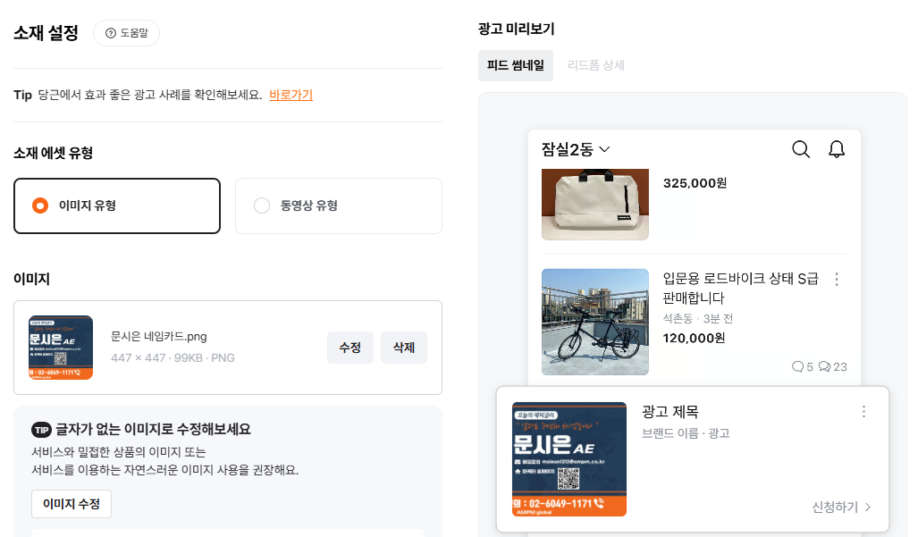
Task: Click the 문시은 네임카드.png uploaded thumbnail
Action: click(x=61, y=348)
